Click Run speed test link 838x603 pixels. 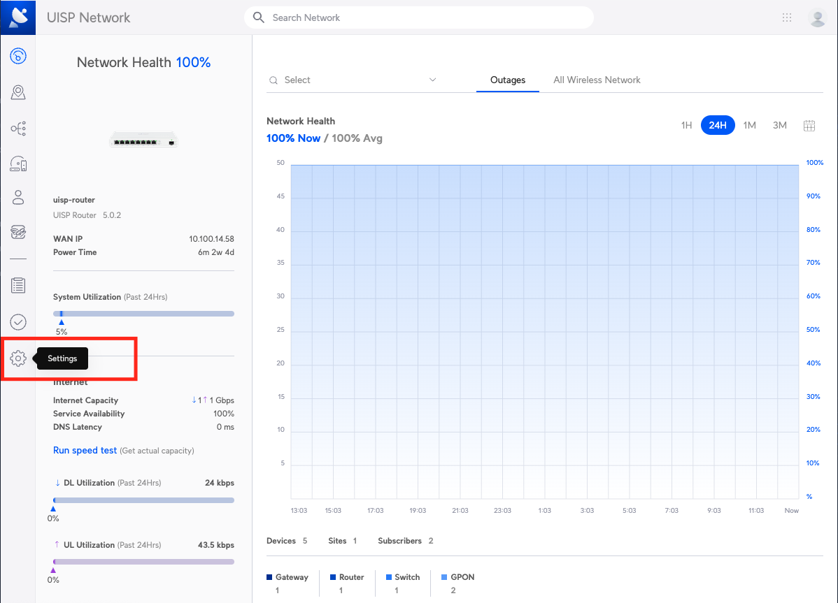pos(85,451)
